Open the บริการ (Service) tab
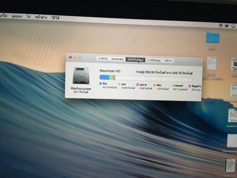 168,61
